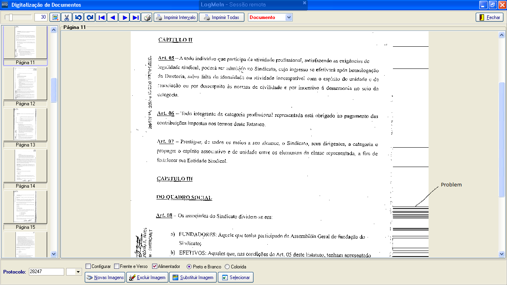Image resolution: width=507 pixels, height=285 pixels.
Task: Adjust the zoom slider handle
Action: pos(11,17)
